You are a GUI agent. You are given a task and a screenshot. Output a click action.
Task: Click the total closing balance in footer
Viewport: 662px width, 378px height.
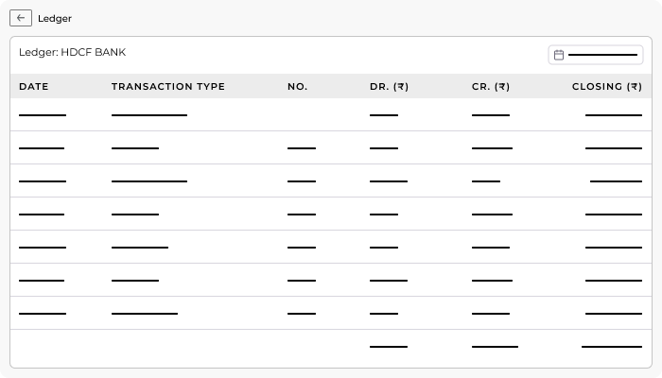tap(612, 347)
